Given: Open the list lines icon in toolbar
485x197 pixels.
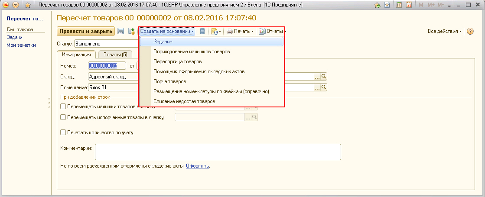Looking at the screenshot, I should [x=202, y=31].
